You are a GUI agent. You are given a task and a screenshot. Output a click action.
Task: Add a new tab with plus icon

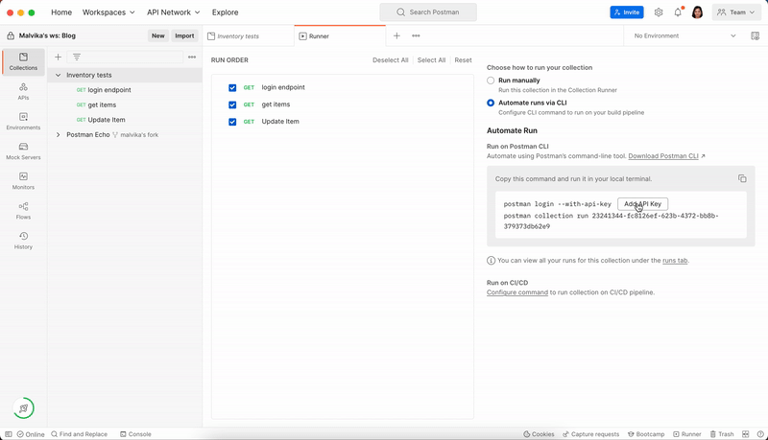pyautogui.click(x=396, y=35)
